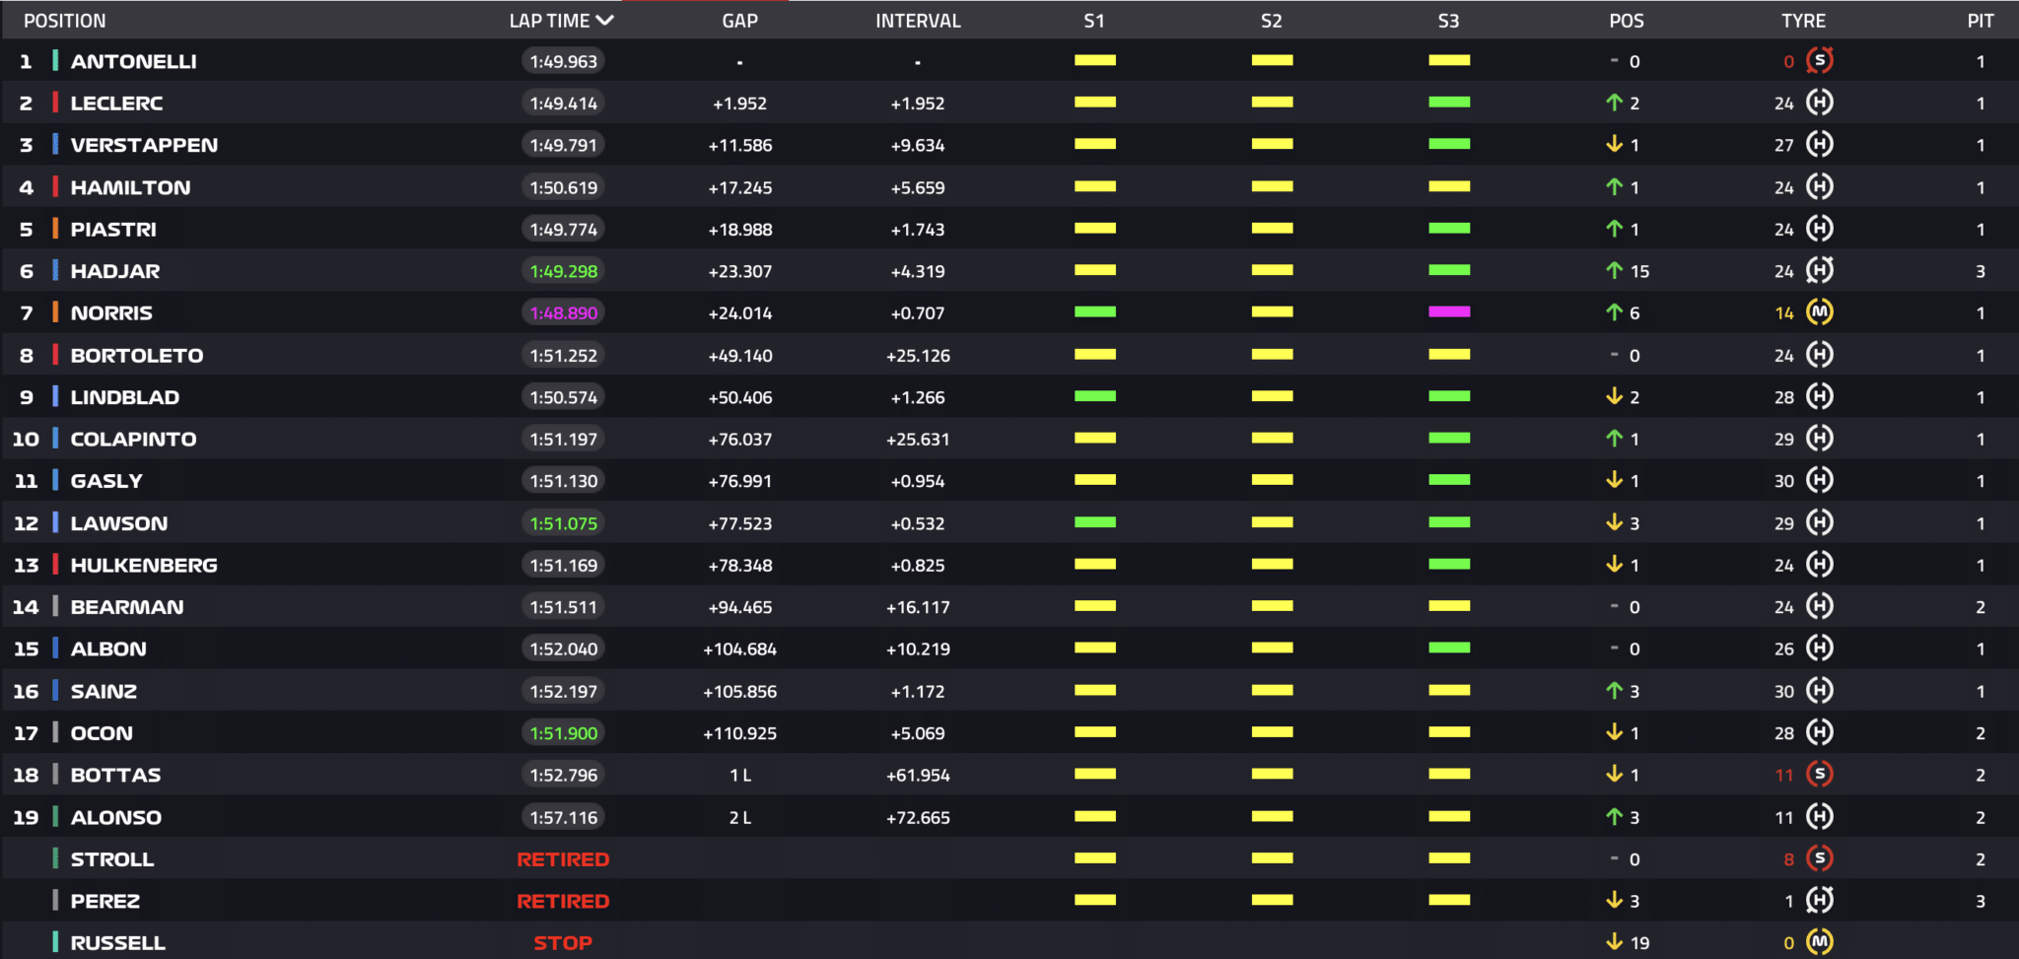Sort by the INTERVAL column header
Image resolution: width=2019 pixels, height=959 pixels.
coord(918,21)
